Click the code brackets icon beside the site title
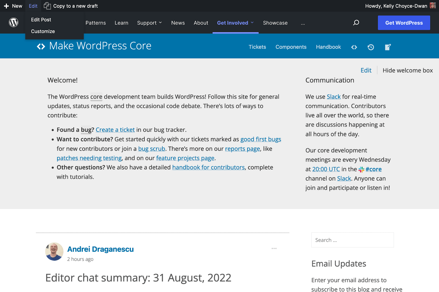 pos(41,46)
